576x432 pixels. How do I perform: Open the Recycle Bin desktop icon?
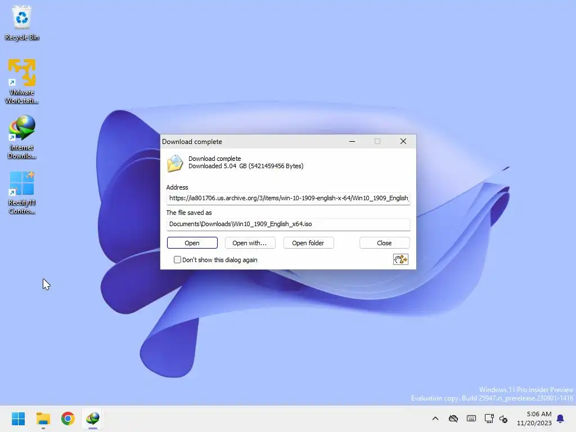coord(22,22)
